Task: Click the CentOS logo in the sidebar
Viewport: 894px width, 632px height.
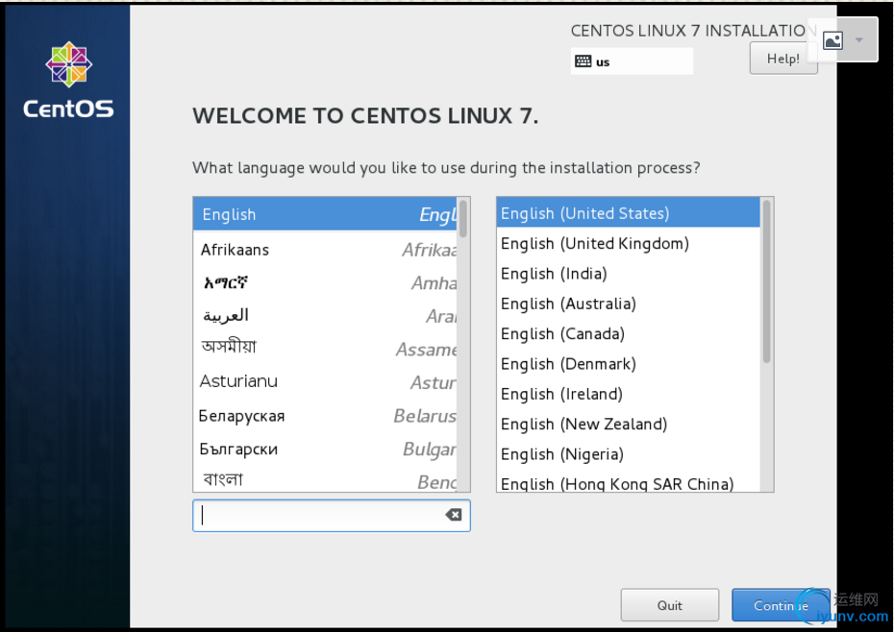Action: click(68, 80)
